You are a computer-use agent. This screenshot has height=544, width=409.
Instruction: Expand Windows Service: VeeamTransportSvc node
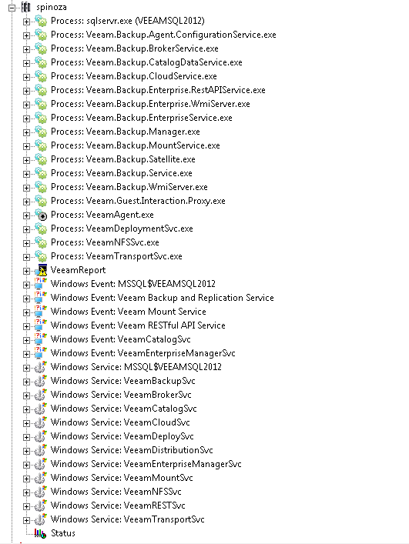point(26,520)
